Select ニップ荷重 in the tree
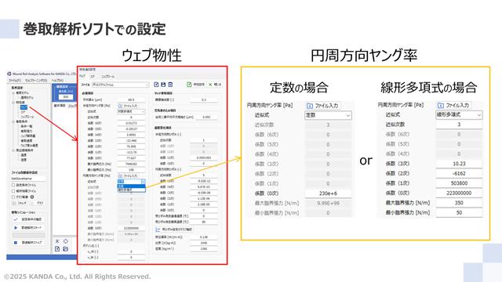 pos(28,136)
